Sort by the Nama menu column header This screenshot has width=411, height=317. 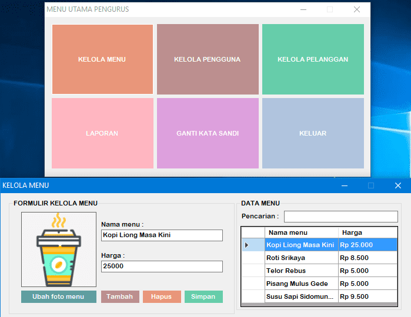(301, 232)
